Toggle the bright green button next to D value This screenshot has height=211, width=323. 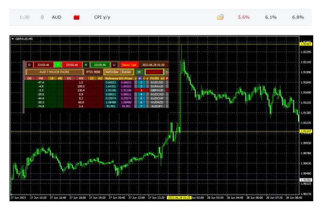[x=58, y=65]
